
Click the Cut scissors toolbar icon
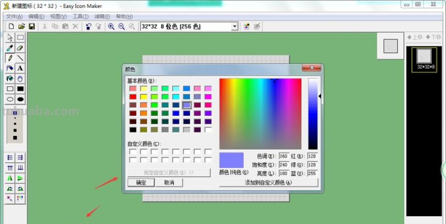click(45, 26)
